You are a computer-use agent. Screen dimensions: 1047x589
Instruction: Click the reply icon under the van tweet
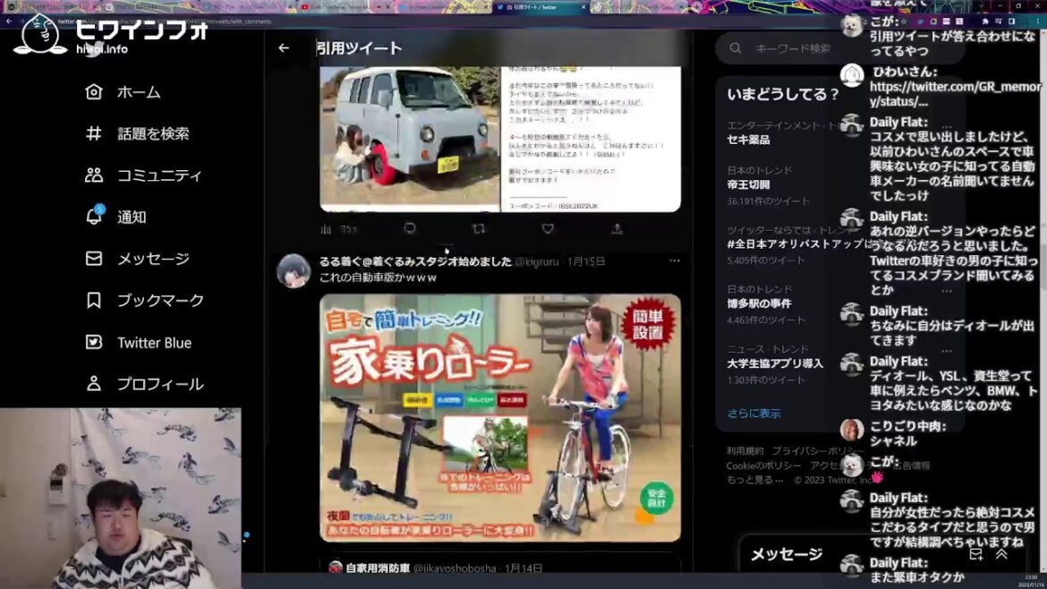(x=410, y=229)
